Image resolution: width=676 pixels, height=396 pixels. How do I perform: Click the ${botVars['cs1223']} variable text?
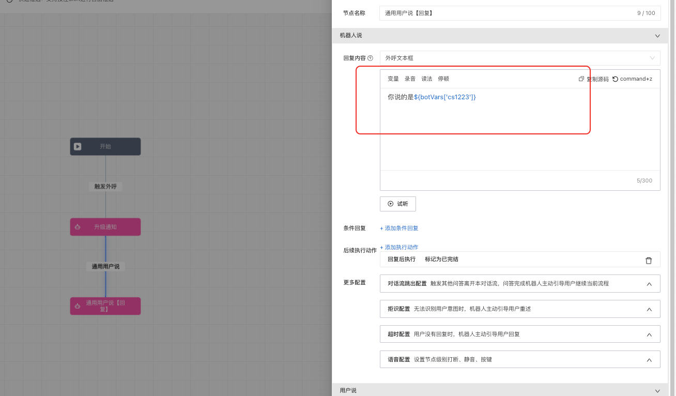tap(445, 97)
